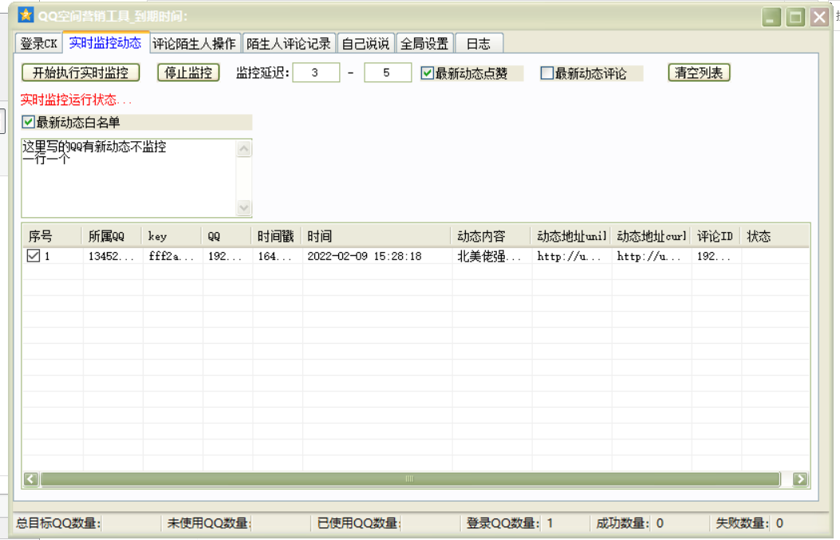Open the 陌生人评论记录 tab
The width and height of the screenshot is (840, 540).
(x=289, y=43)
